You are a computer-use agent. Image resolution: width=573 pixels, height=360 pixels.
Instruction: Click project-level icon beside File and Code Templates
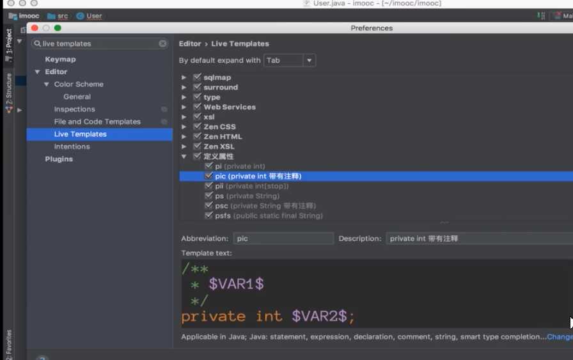164,121
